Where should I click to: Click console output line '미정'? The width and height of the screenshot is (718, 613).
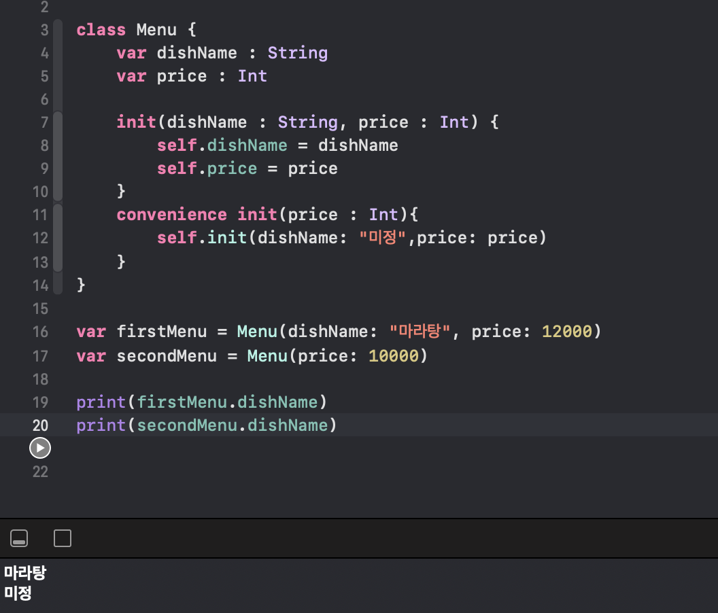(x=18, y=593)
